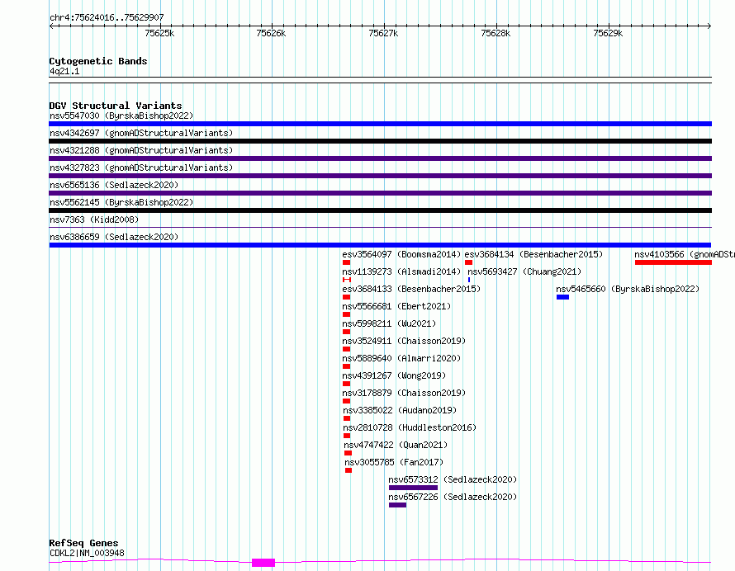
Task: Click red marker under nsv4747422
Action: pos(348,453)
